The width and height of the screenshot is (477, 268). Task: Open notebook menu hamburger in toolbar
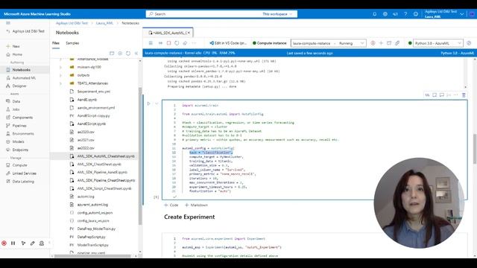point(151,43)
